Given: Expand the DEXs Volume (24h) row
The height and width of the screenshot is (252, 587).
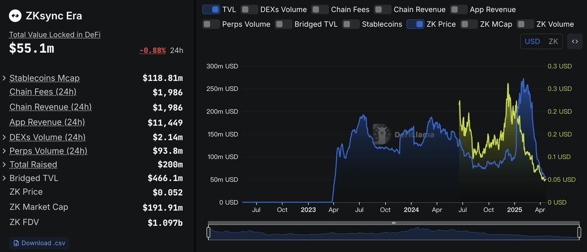Looking at the screenshot, I should click(x=5, y=137).
